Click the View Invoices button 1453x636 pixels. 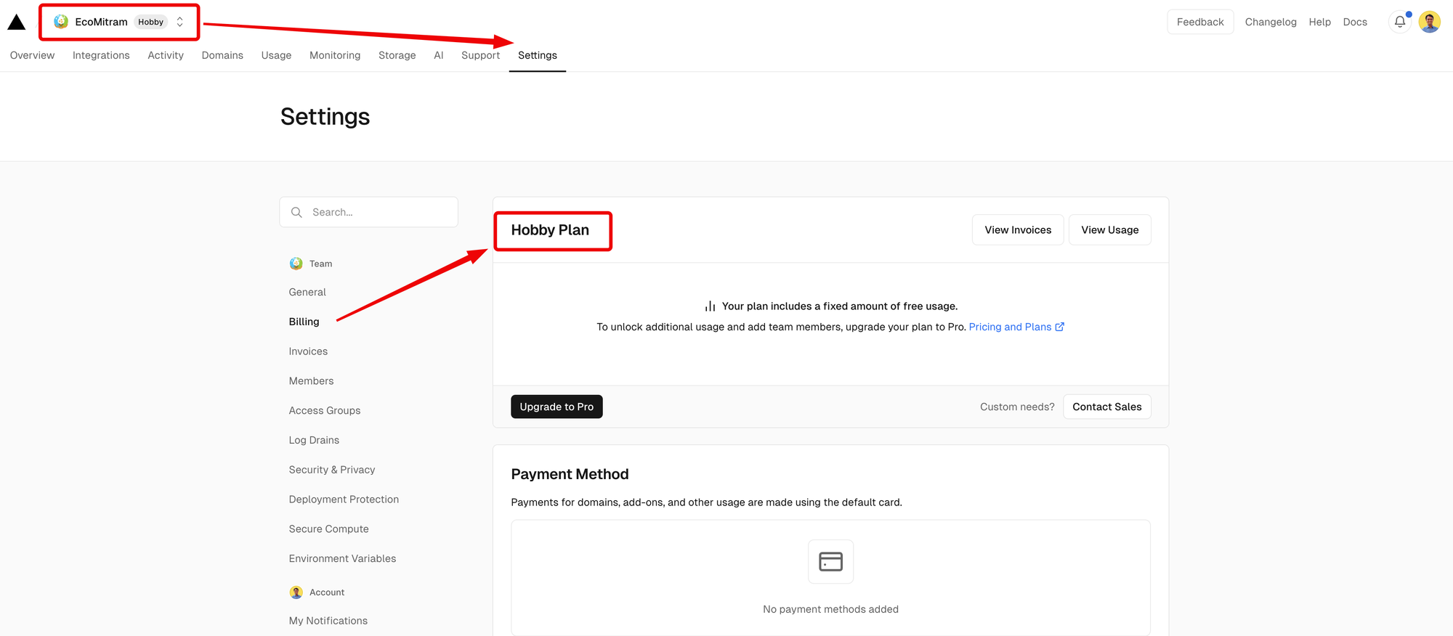tap(1018, 229)
